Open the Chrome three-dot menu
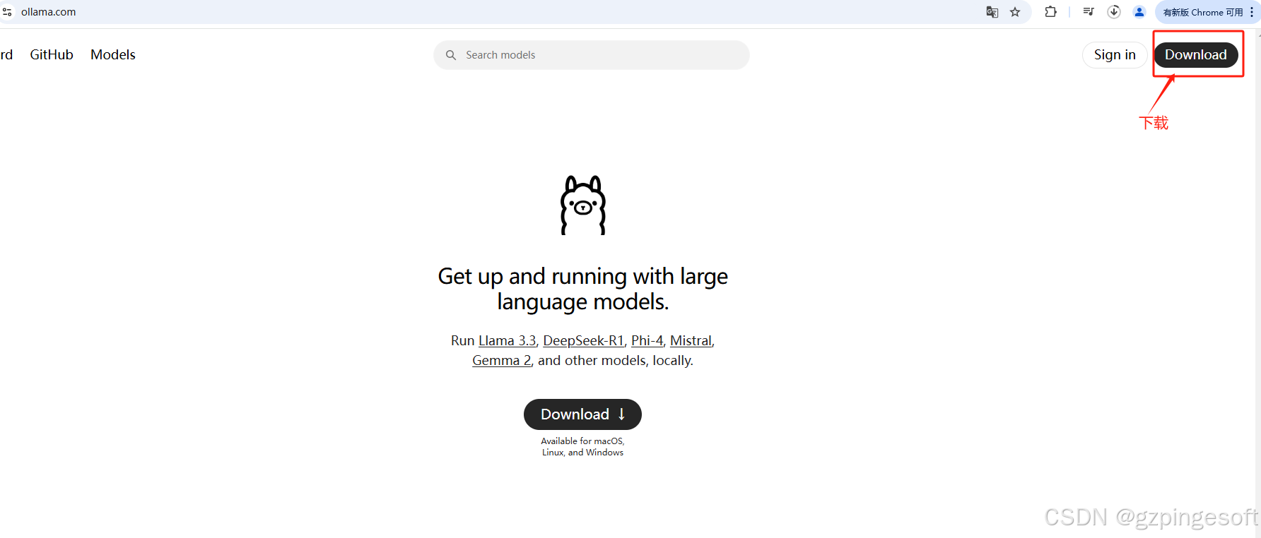1261x538 pixels. pos(1252,12)
